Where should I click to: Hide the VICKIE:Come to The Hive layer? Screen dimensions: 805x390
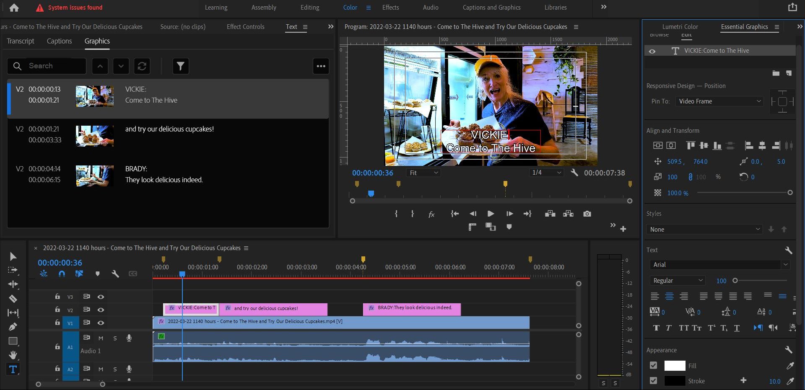click(x=652, y=51)
